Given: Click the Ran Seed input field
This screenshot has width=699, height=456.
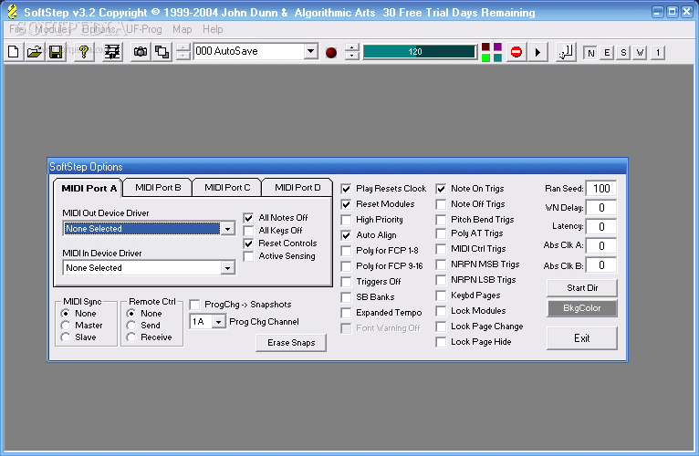Looking at the screenshot, I should 601,189.
